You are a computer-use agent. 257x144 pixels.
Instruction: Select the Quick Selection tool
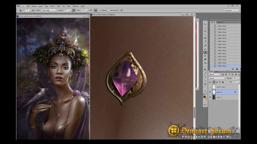[205, 35]
